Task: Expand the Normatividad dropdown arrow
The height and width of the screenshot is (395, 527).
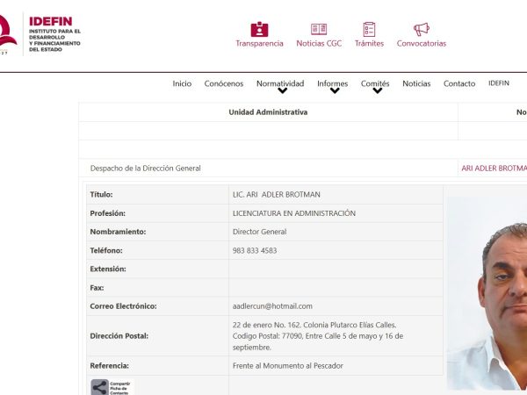Action: (282, 90)
